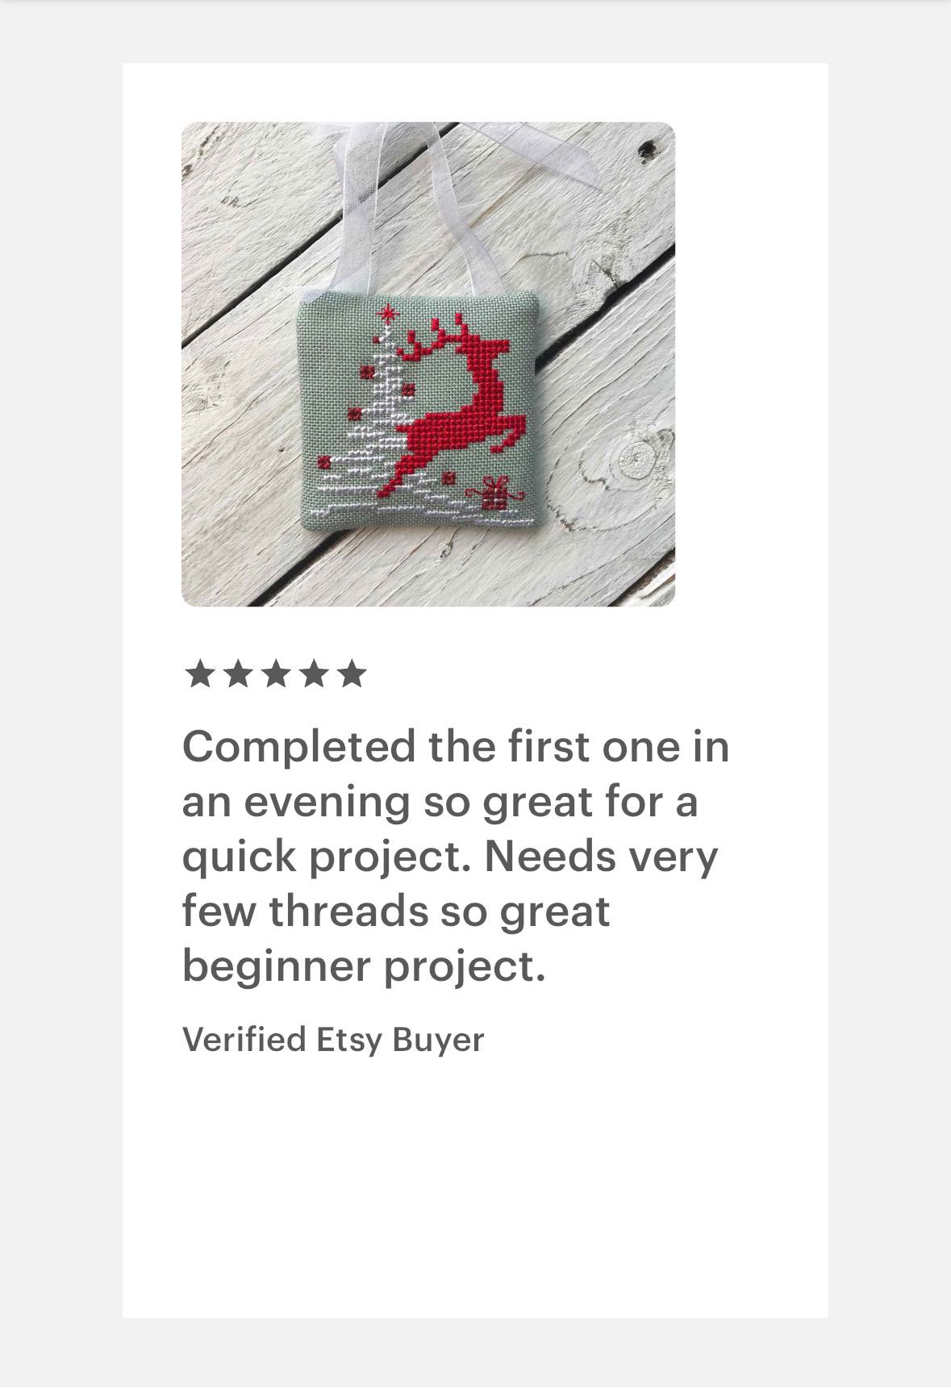Select the middle star of the rating
Image resolution: width=951 pixels, height=1389 pixels.
coord(275,674)
